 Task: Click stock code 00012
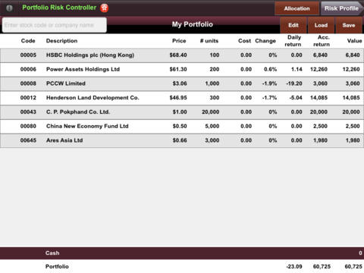28,98
